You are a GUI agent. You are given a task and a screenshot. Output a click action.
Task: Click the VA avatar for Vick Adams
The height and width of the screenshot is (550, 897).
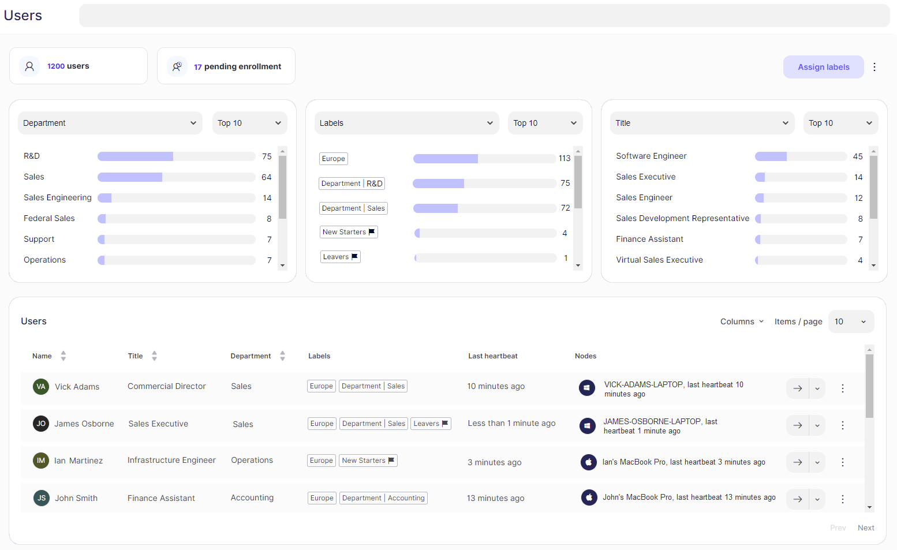coord(41,387)
